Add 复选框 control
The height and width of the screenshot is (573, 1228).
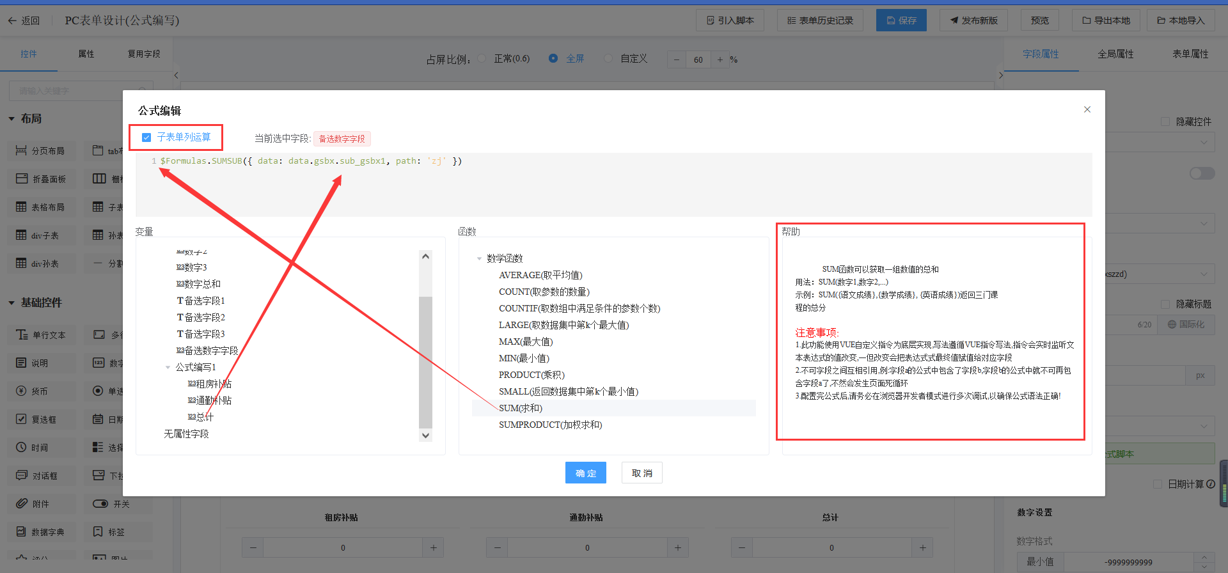[x=42, y=420]
